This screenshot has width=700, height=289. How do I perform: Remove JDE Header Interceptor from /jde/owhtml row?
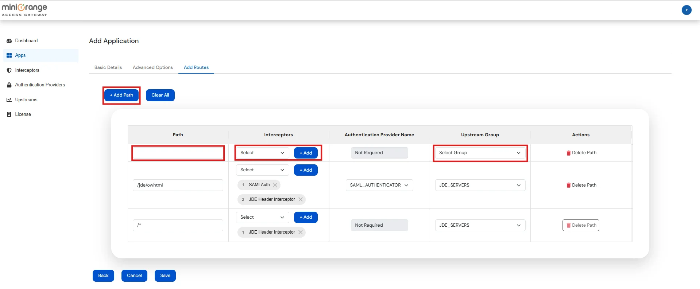301,199
